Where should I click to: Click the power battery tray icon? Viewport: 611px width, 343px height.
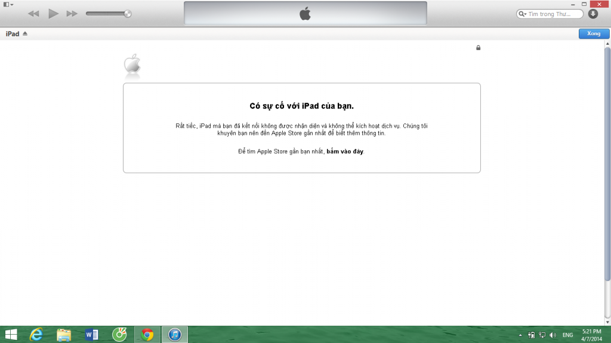tap(531, 335)
